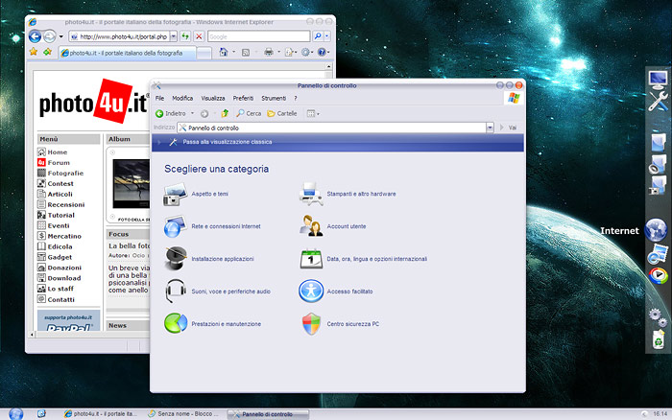Viewport: 672px width, 420px height.
Task: Click the Internet globe dock icon
Action: tap(656, 230)
